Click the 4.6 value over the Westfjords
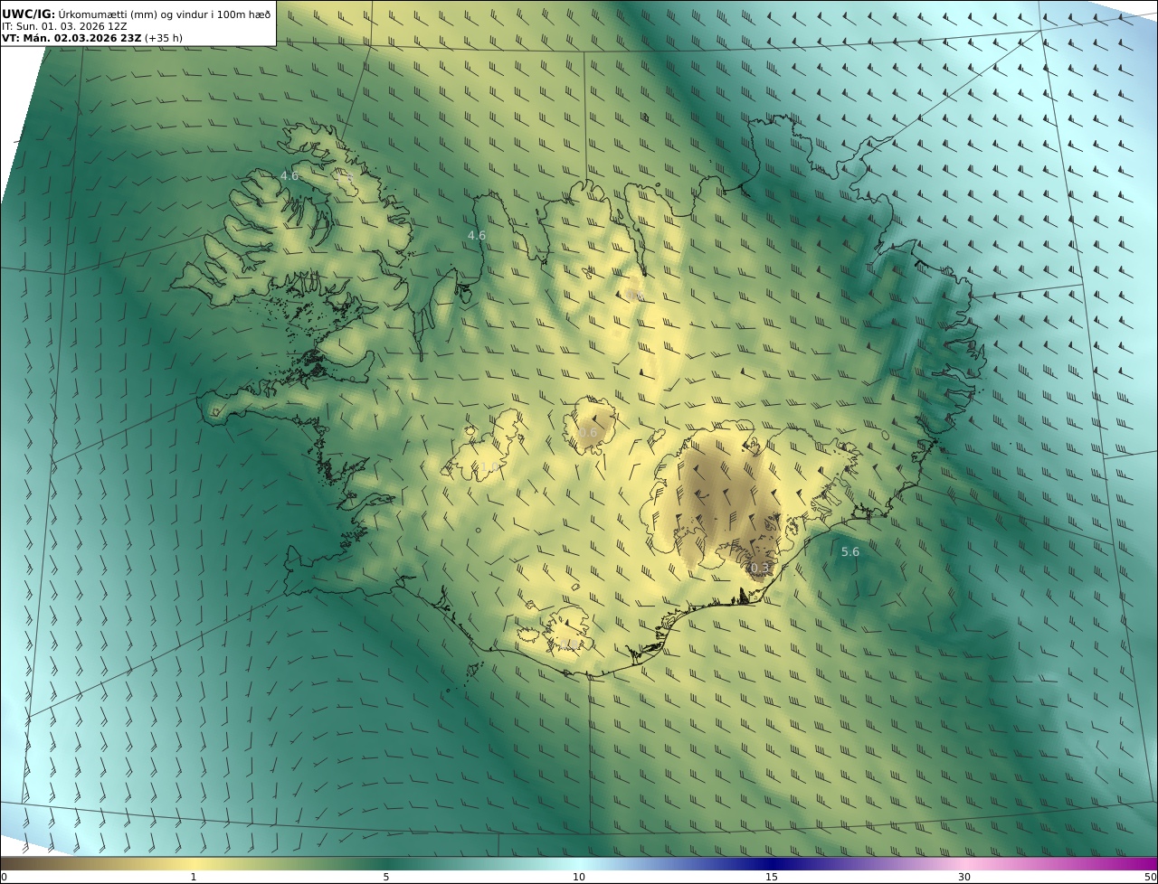The image size is (1158, 884). (x=289, y=175)
